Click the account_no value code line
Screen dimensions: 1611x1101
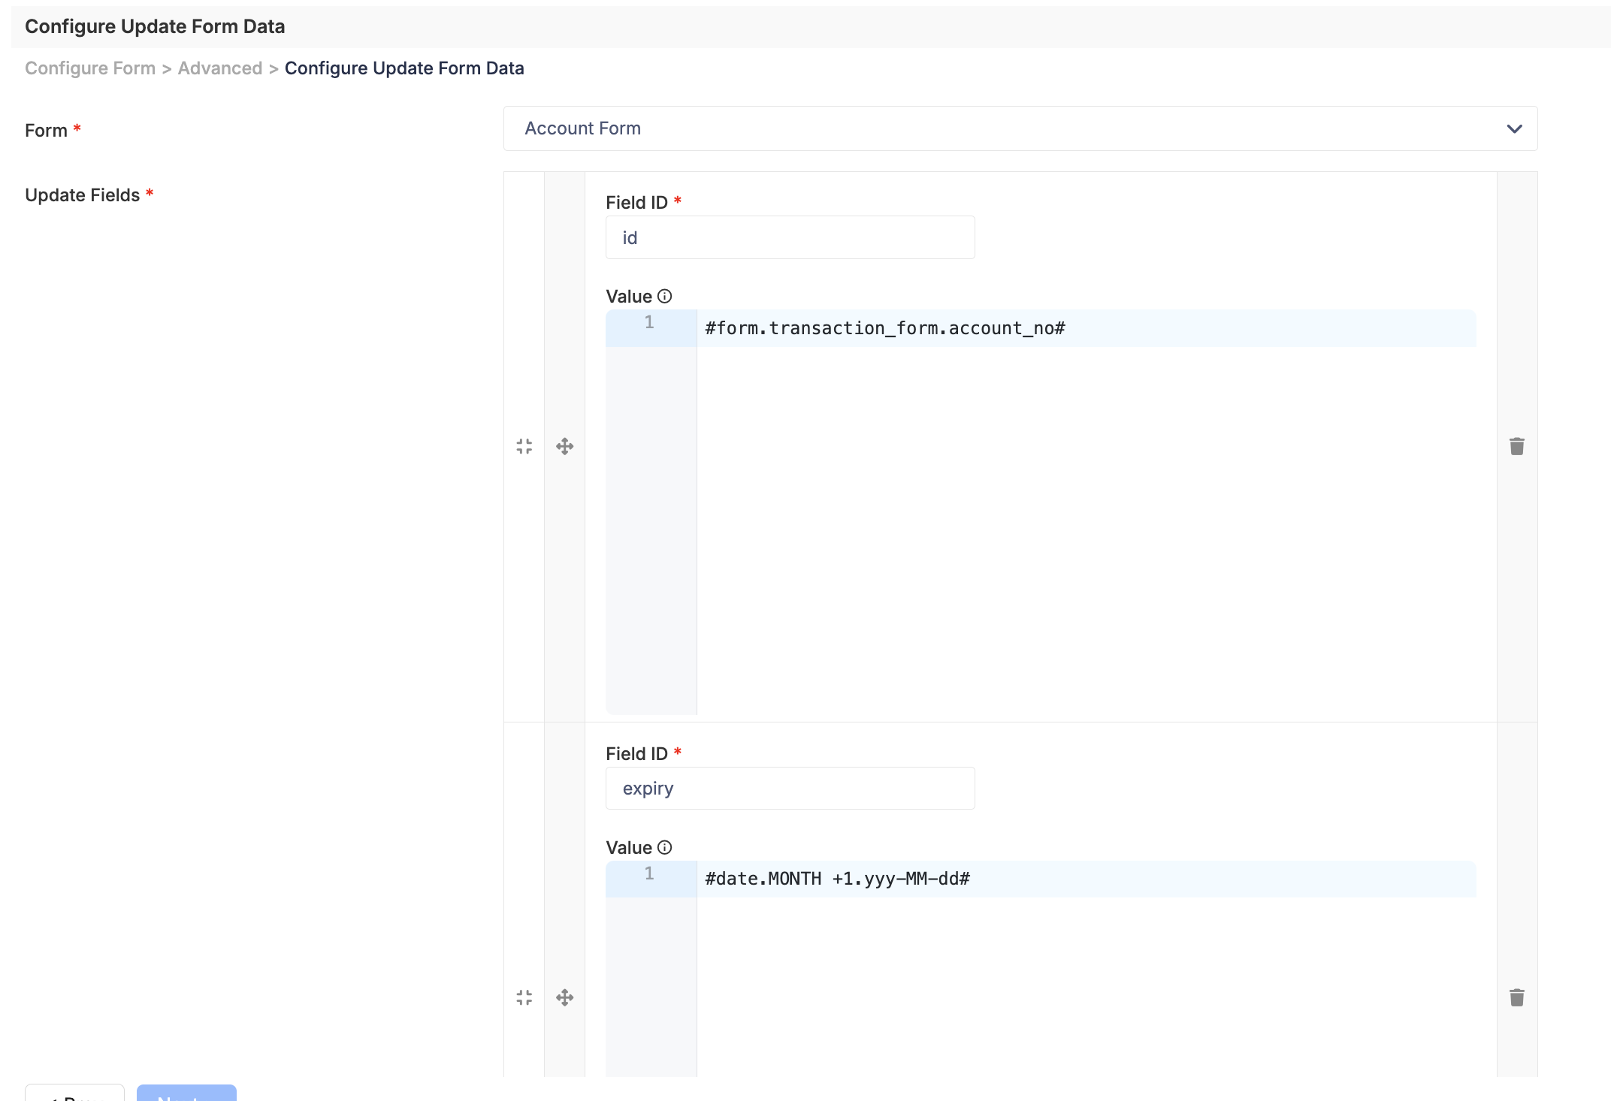(x=1087, y=328)
